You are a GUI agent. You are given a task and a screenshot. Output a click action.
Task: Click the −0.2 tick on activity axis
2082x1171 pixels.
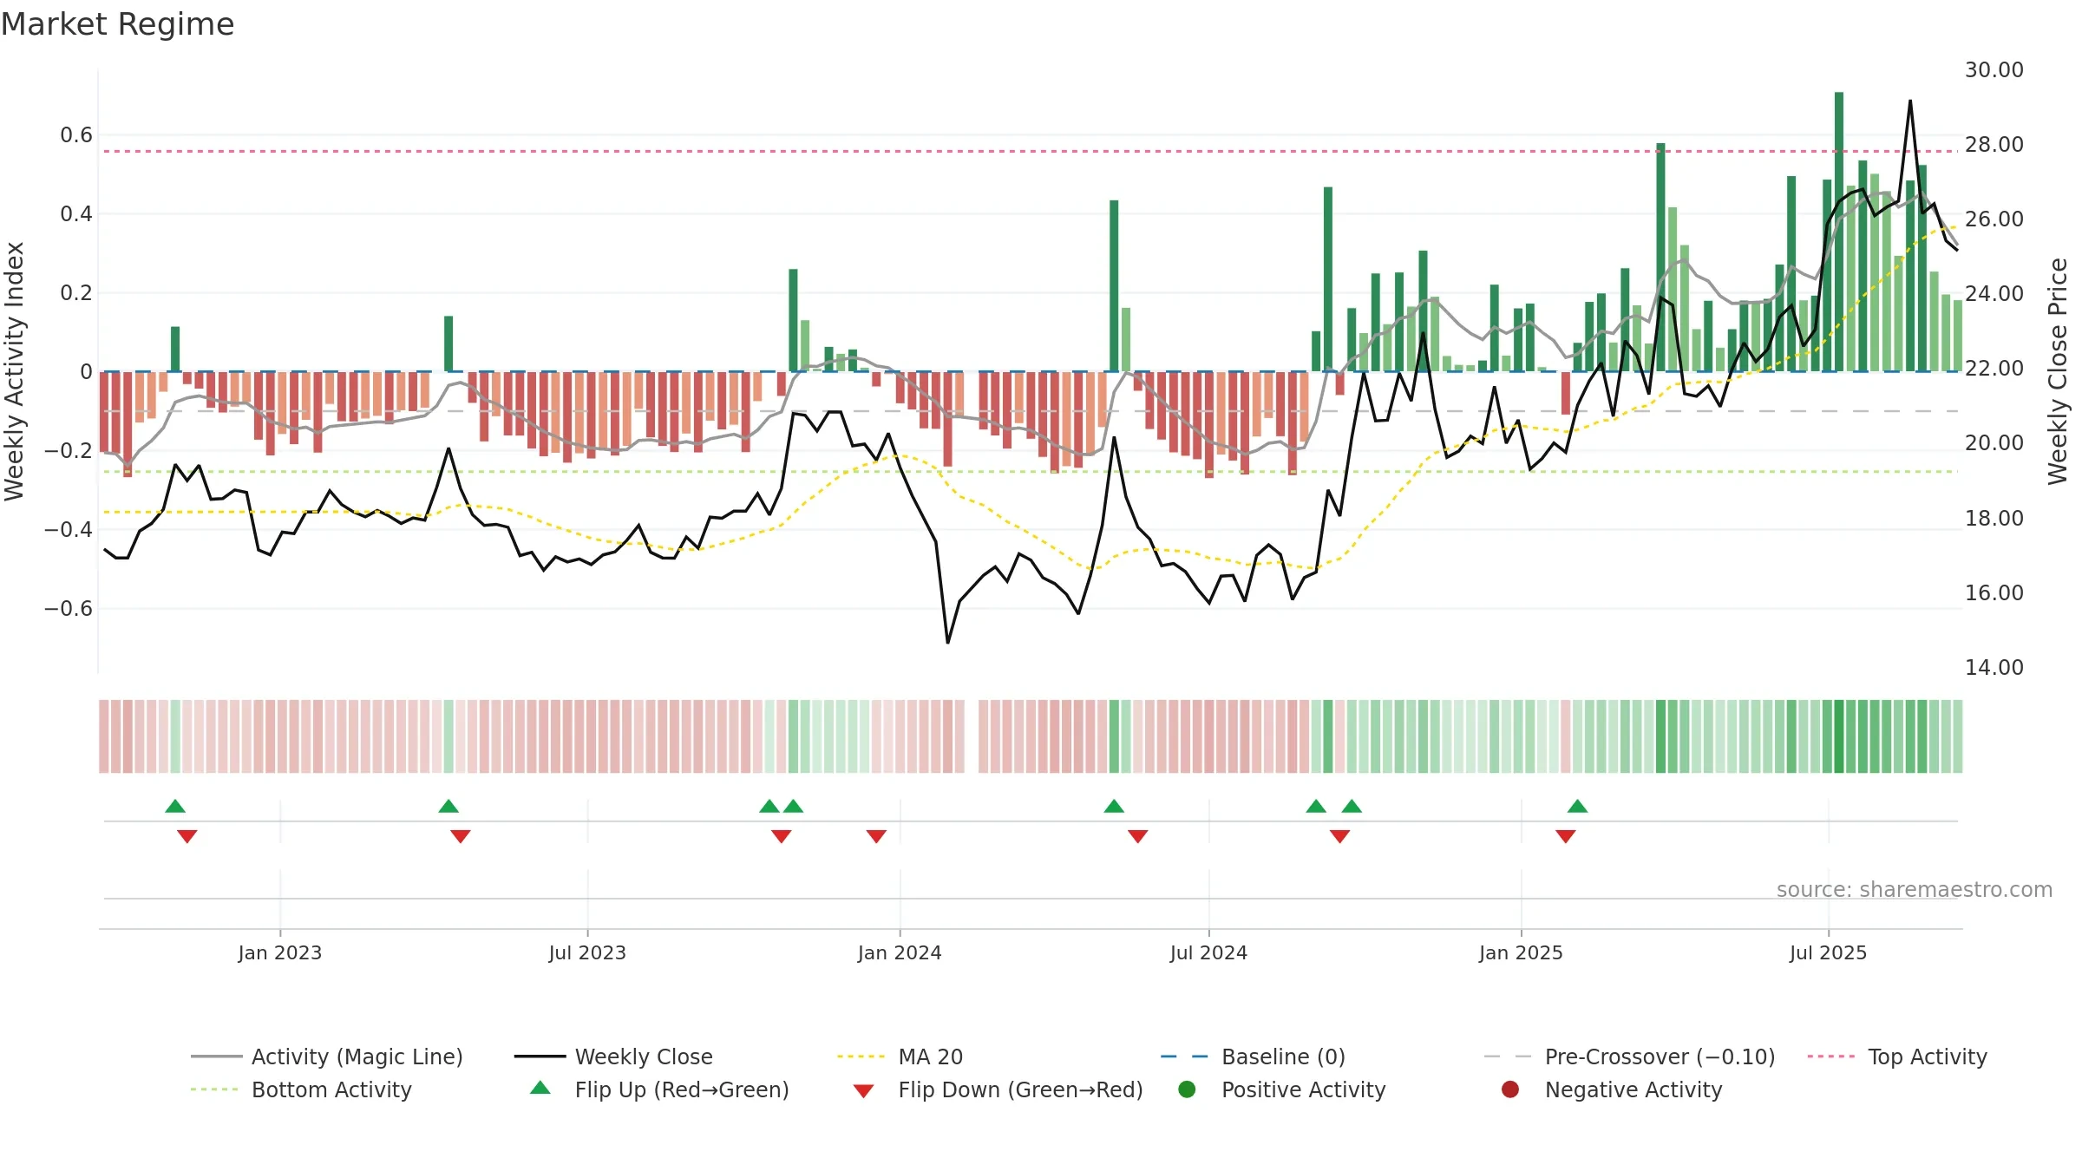click(69, 450)
